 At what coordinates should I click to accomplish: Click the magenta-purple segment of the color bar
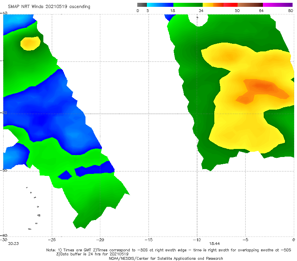point(278,5)
